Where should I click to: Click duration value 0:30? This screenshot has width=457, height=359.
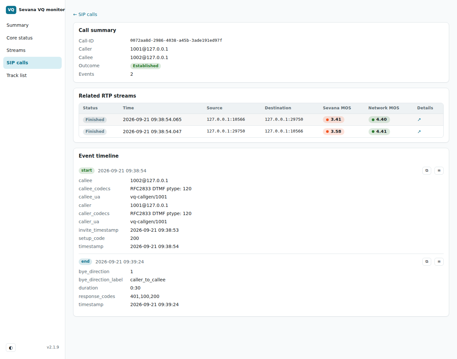point(135,288)
